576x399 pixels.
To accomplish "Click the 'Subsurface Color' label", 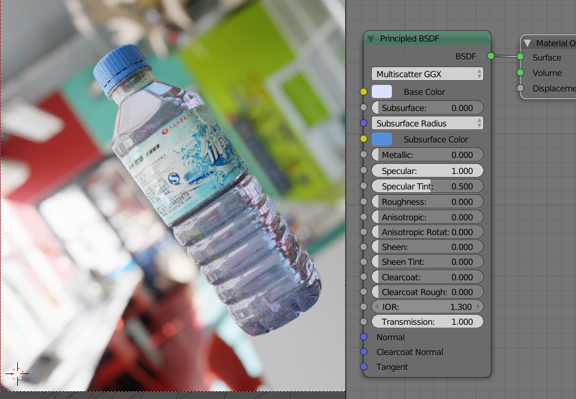I will coord(436,140).
